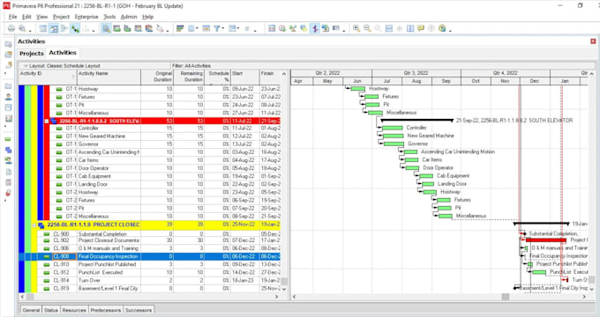Open the Timescale icon
This screenshot has width=600, height=317.
[x=206, y=29]
